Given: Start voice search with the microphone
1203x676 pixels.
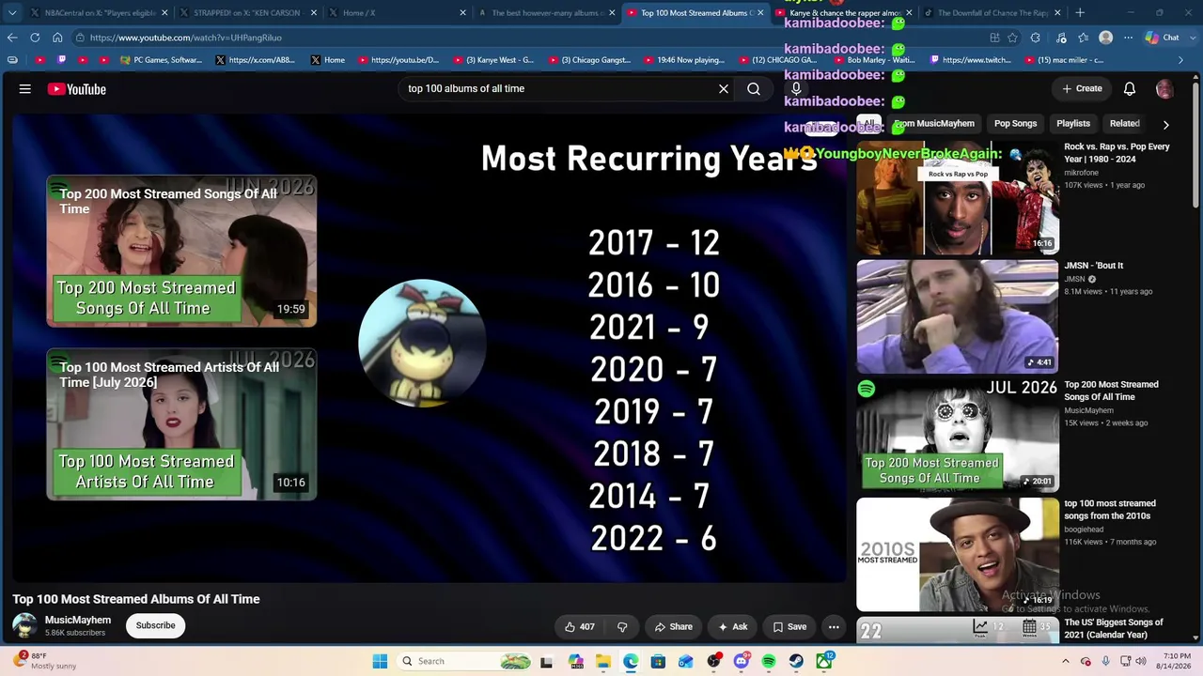Looking at the screenshot, I should tap(796, 88).
